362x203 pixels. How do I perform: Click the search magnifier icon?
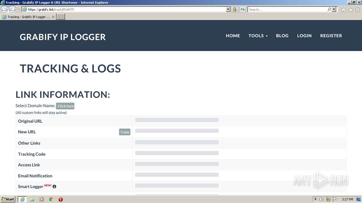coord(329,9)
